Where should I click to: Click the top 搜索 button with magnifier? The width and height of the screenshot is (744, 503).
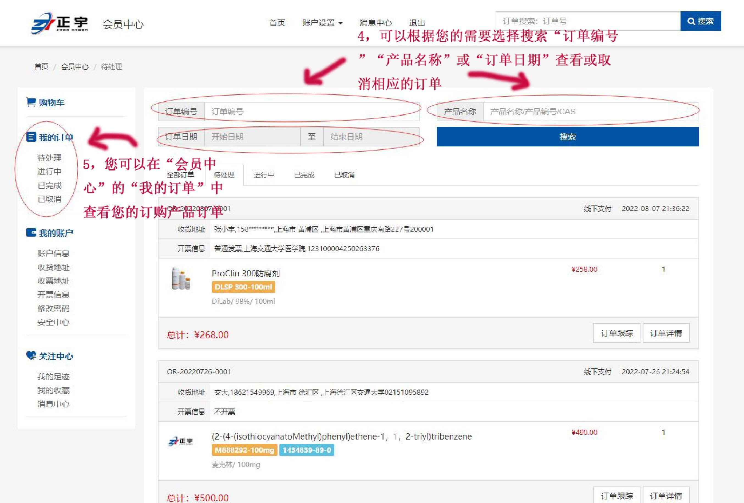[701, 21]
